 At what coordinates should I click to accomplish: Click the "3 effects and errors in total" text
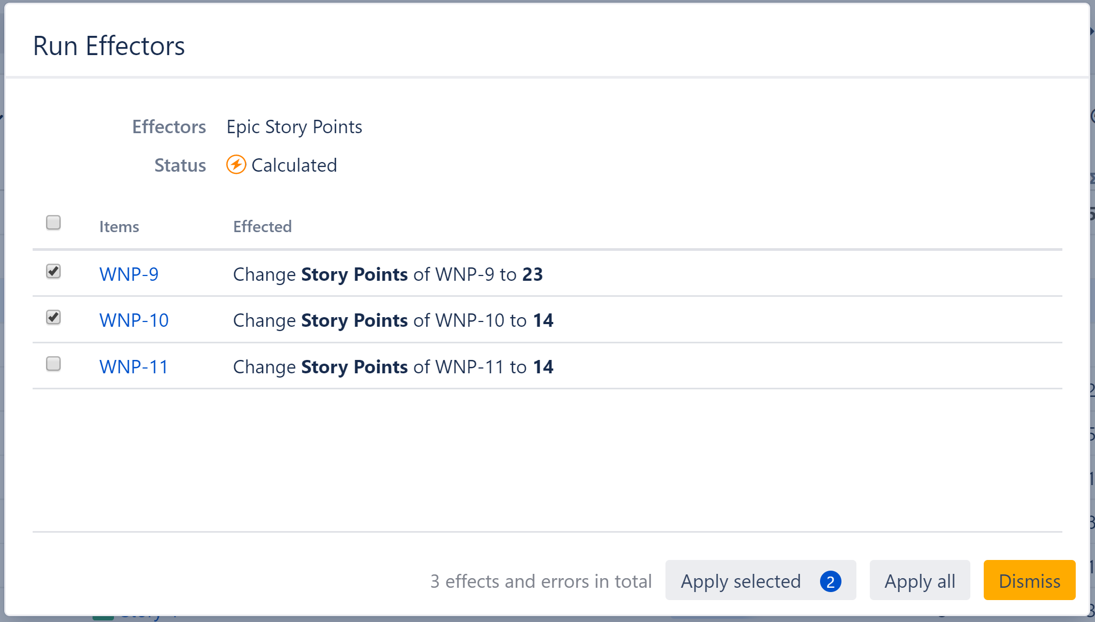click(541, 581)
